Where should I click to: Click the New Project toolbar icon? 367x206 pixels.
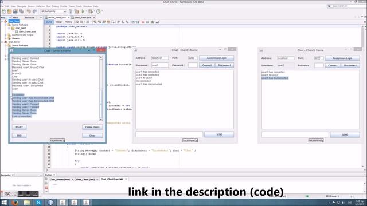9,11
